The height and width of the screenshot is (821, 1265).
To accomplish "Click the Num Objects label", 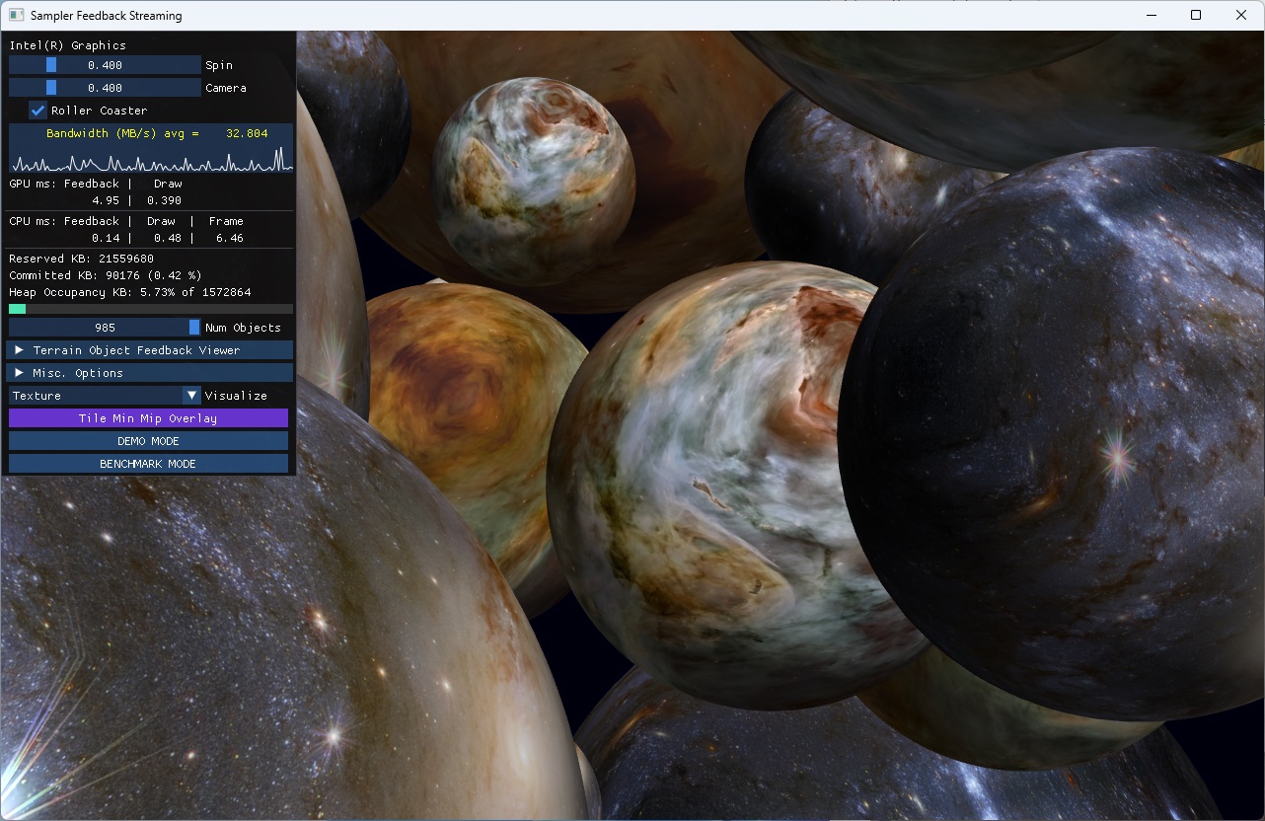I will point(243,328).
